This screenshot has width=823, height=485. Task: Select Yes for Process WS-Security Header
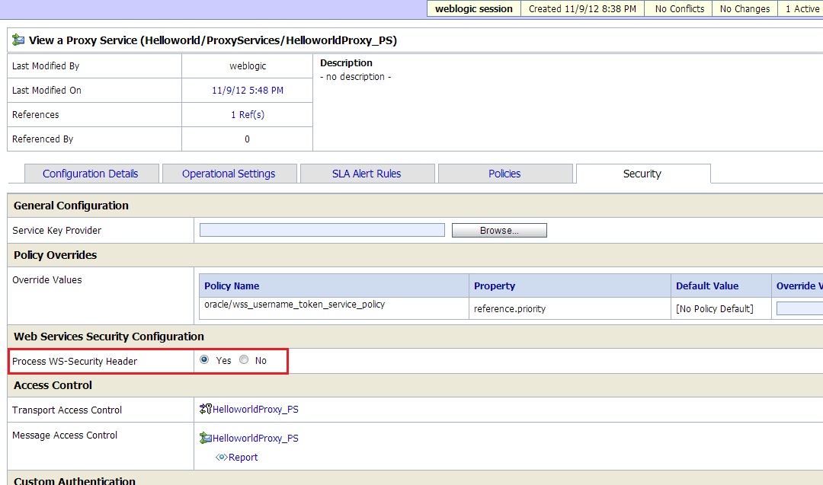click(x=203, y=360)
